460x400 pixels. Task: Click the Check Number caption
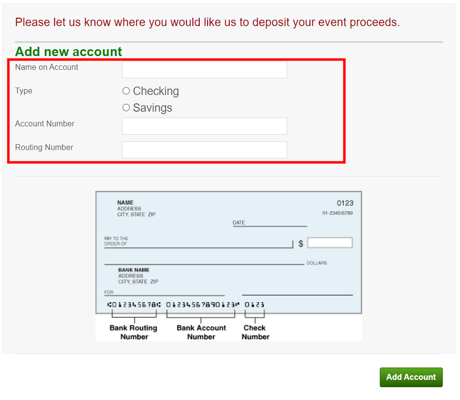tap(255, 332)
